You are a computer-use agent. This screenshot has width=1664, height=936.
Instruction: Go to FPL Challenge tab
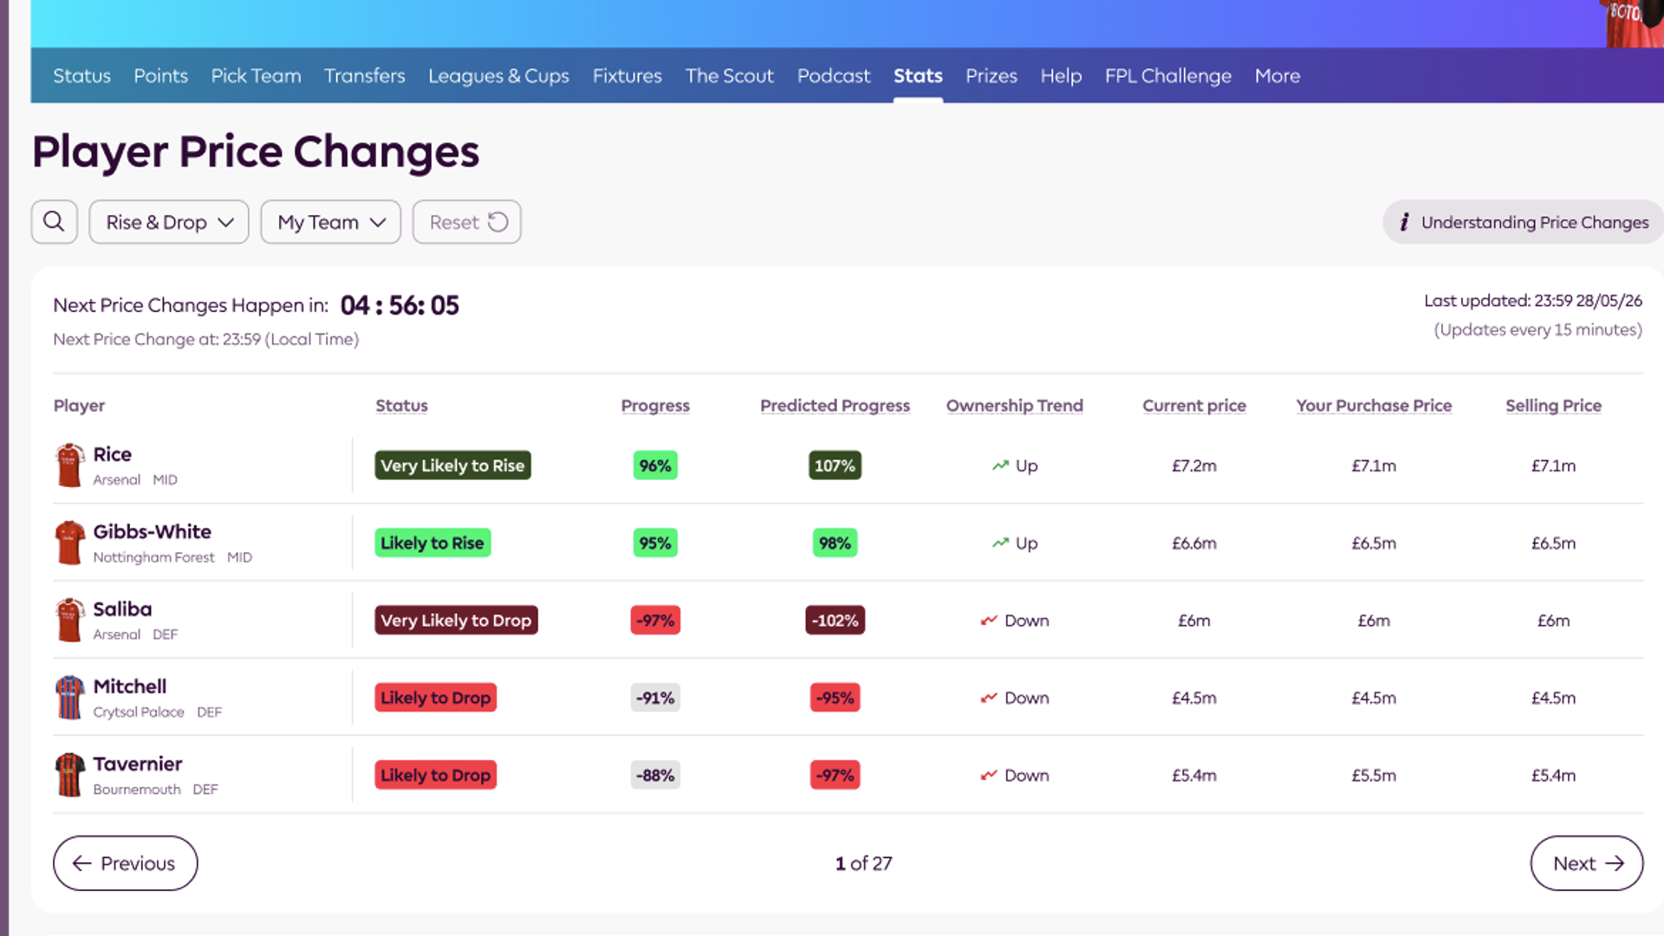1168,75
